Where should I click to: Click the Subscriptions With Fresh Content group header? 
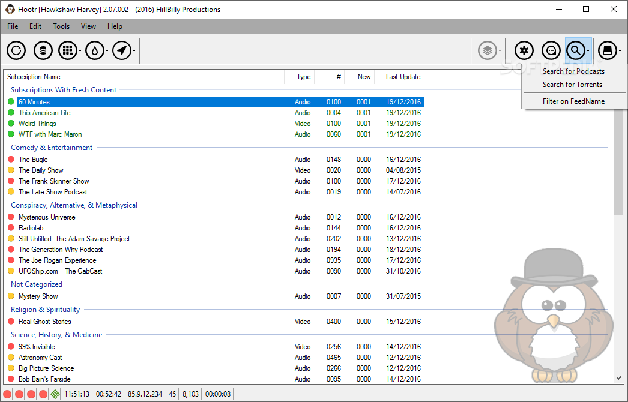tap(64, 90)
